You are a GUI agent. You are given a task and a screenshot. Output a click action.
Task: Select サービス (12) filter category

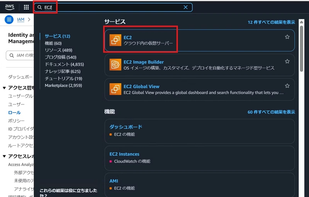pyautogui.click(x=57, y=36)
